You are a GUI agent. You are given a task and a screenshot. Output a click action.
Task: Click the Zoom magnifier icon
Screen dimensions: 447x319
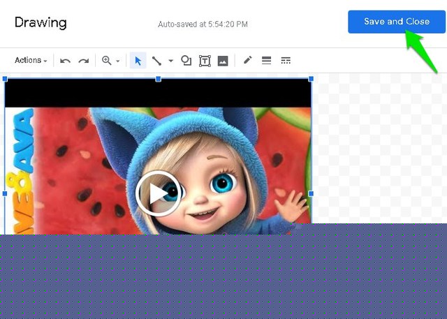107,61
